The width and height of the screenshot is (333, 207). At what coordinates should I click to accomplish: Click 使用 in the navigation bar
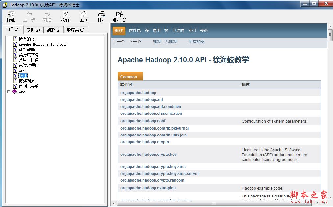pyautogui.click(x=156, y=30)
